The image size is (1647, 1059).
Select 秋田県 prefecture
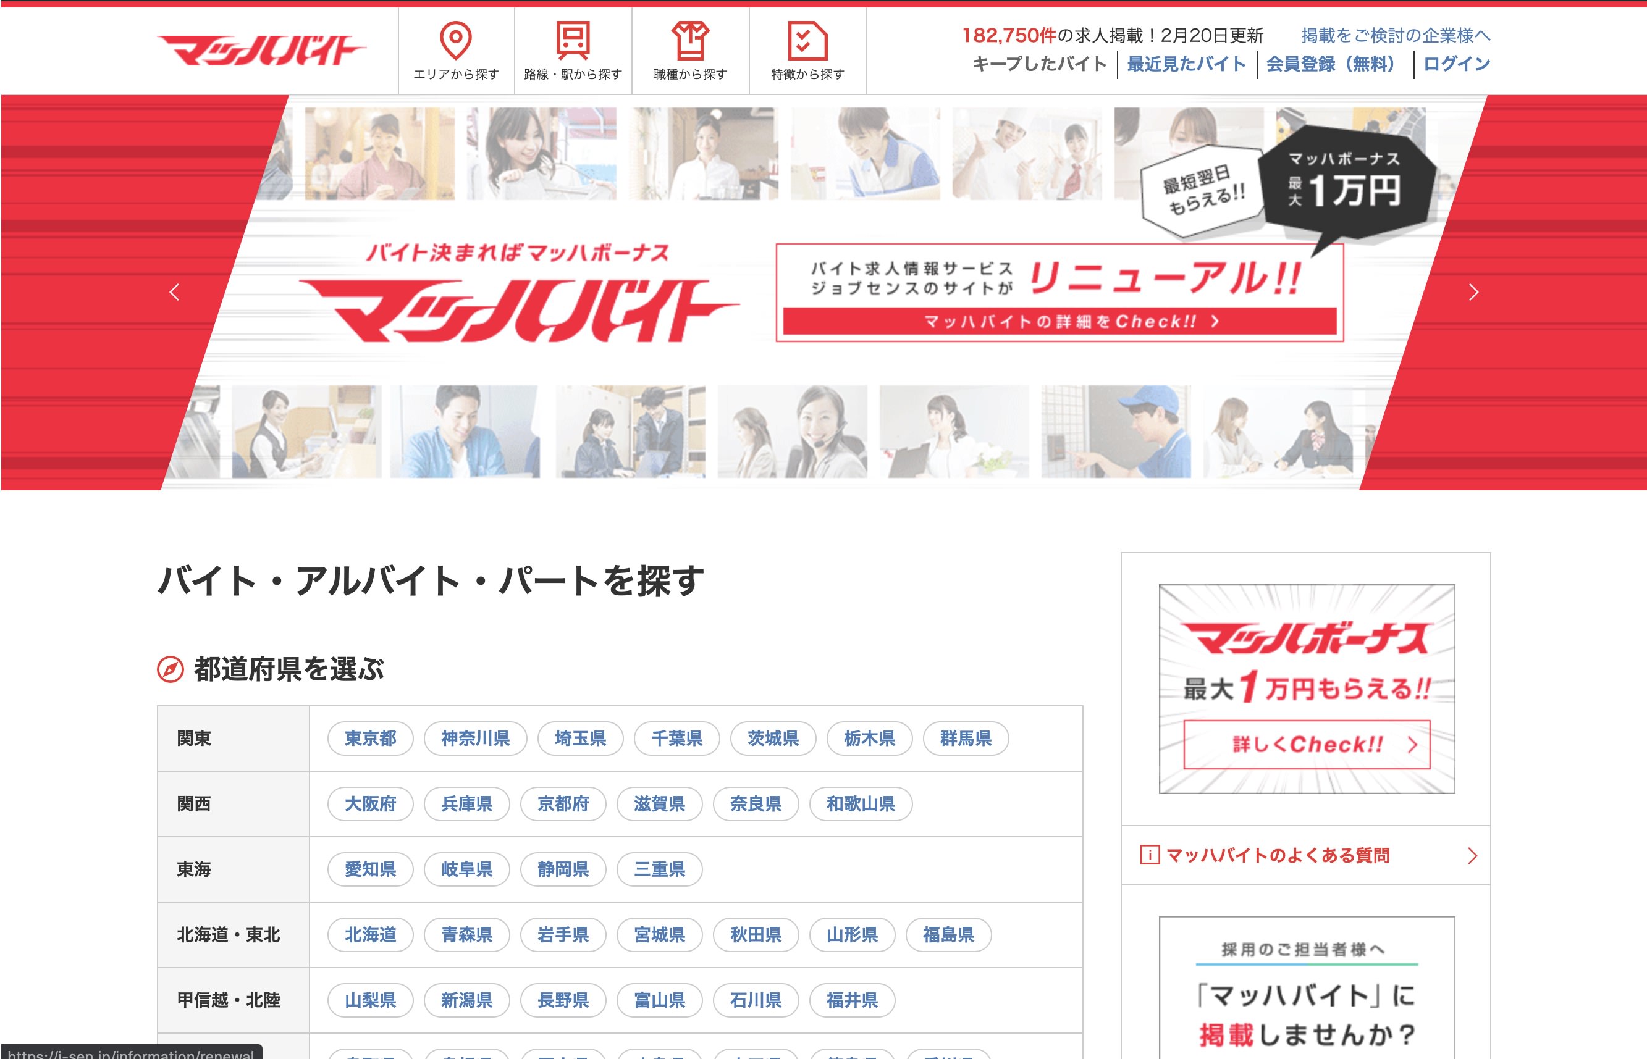(756, 934)
